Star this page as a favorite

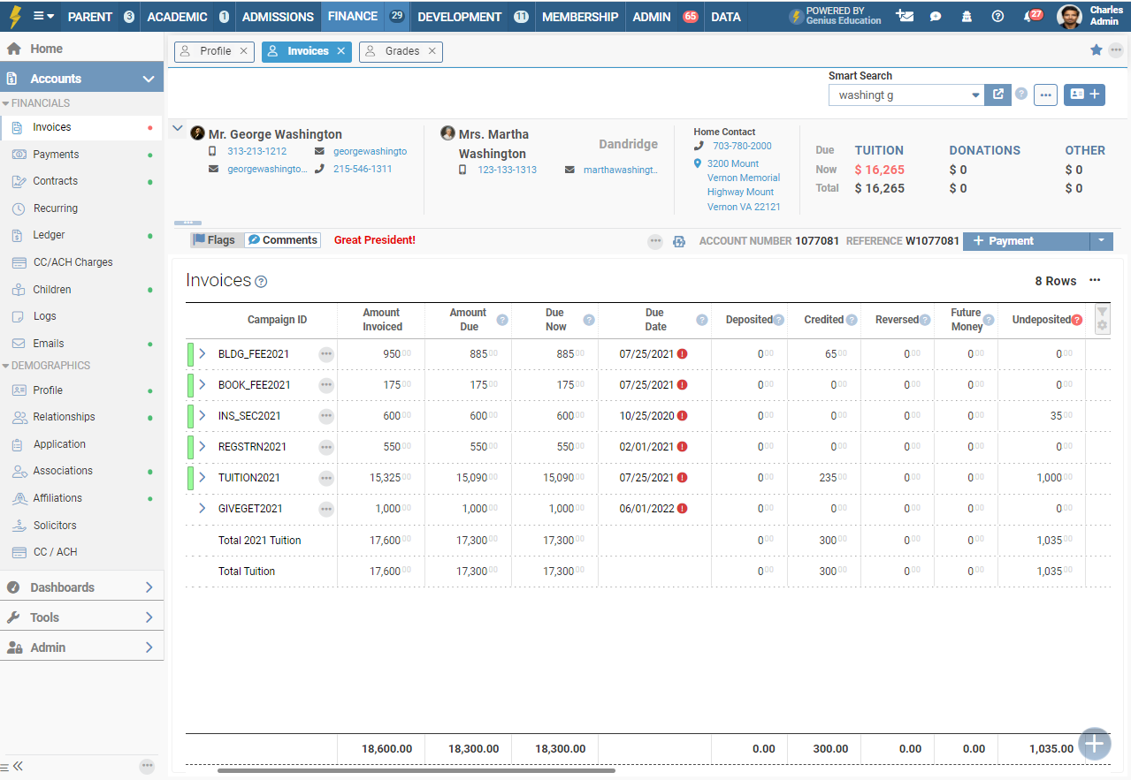[x=1097, y=50]
